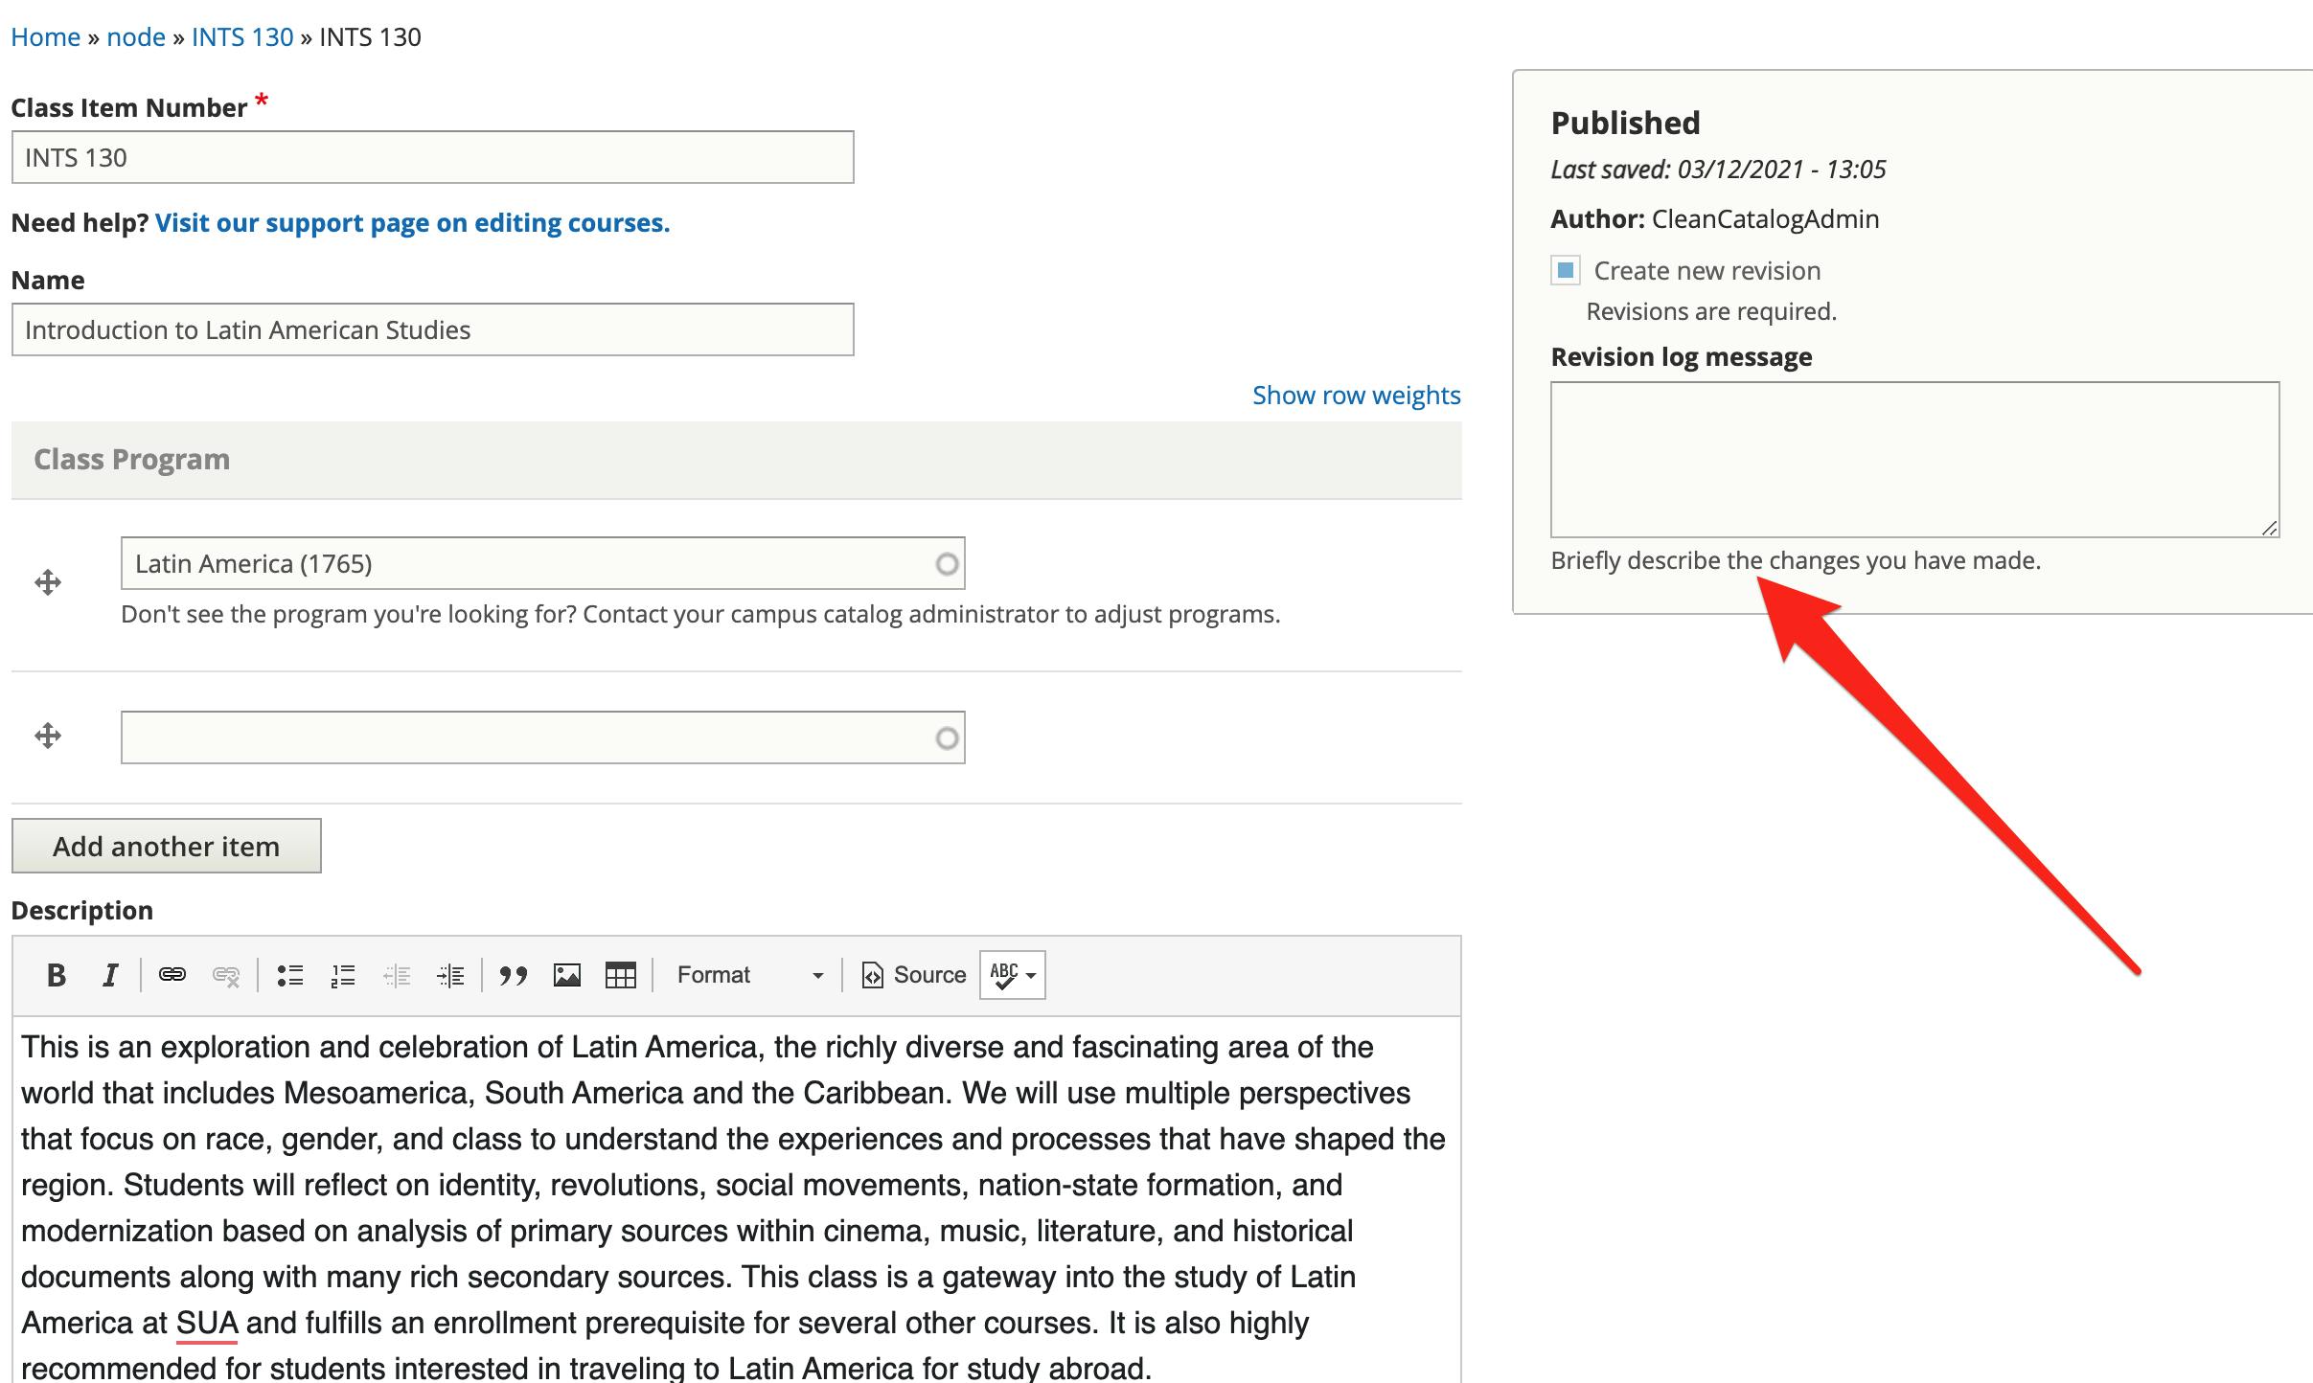Viewport: 2313px width, 1383px height.
Task: Switch the editor to Source view
Action: [914, 975]
